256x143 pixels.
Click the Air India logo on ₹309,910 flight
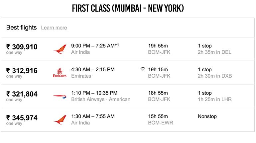(x=60, y=49)
